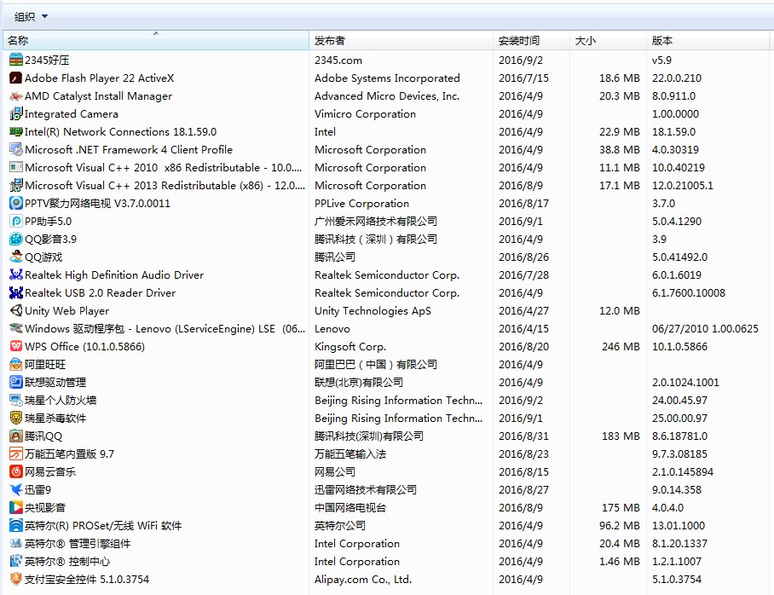Click install date 2016/8/31
The image size is (774, 595).
[523, 436]
